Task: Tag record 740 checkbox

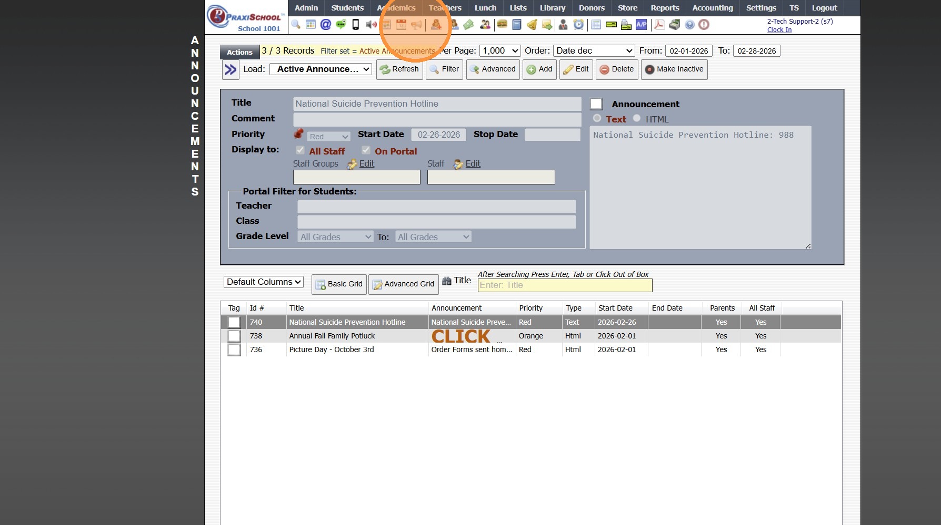Action: click(x=234, y=323)
